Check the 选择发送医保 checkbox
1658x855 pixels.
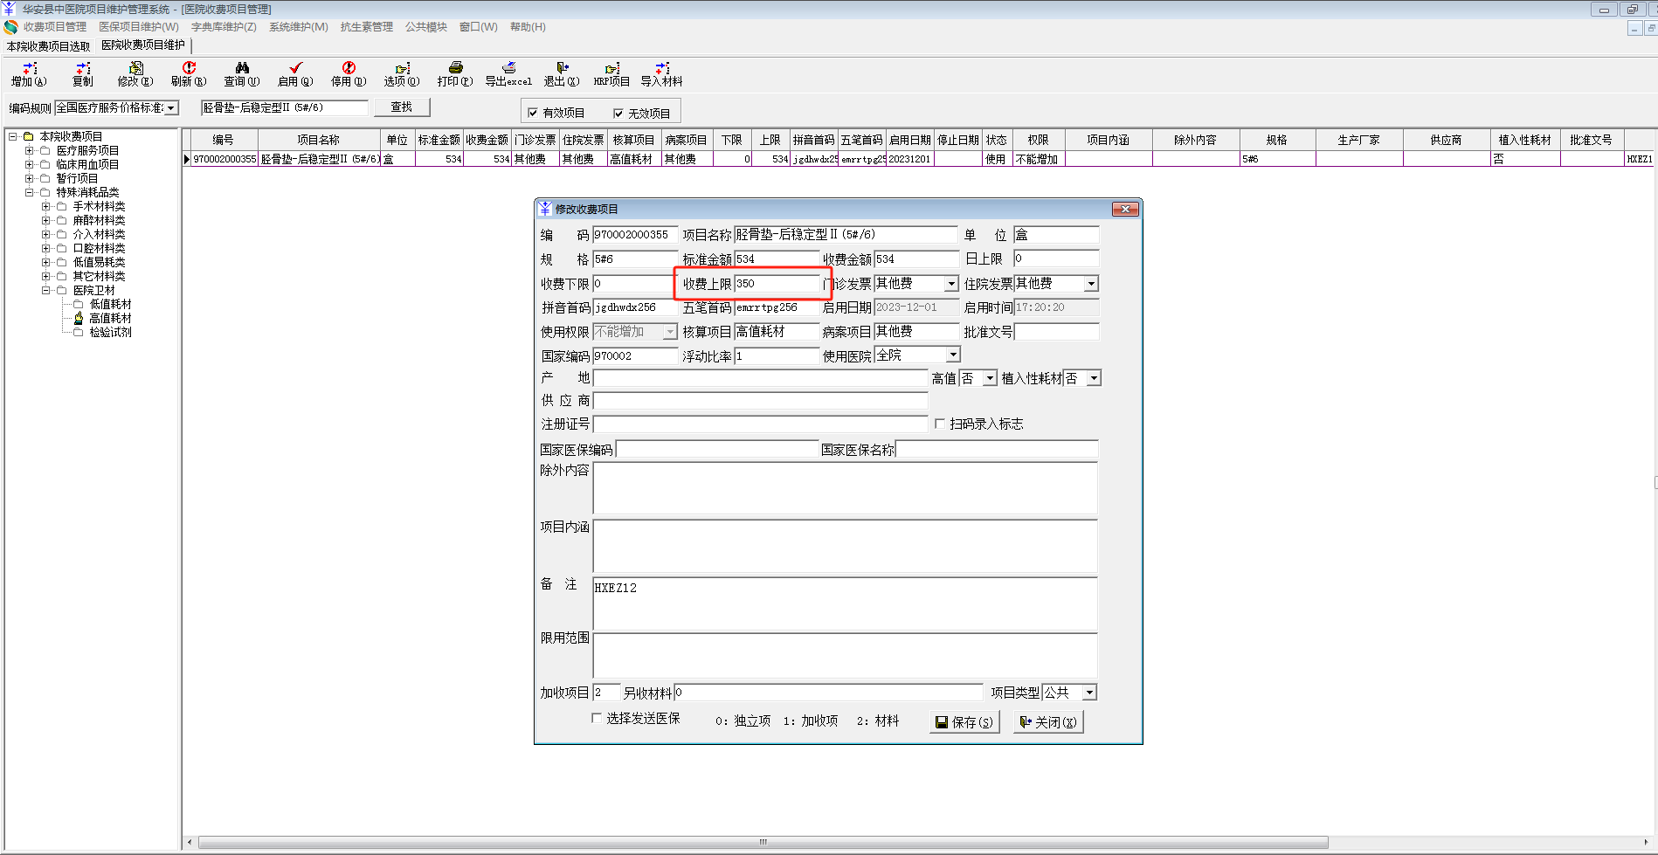[x=597, y=718]
